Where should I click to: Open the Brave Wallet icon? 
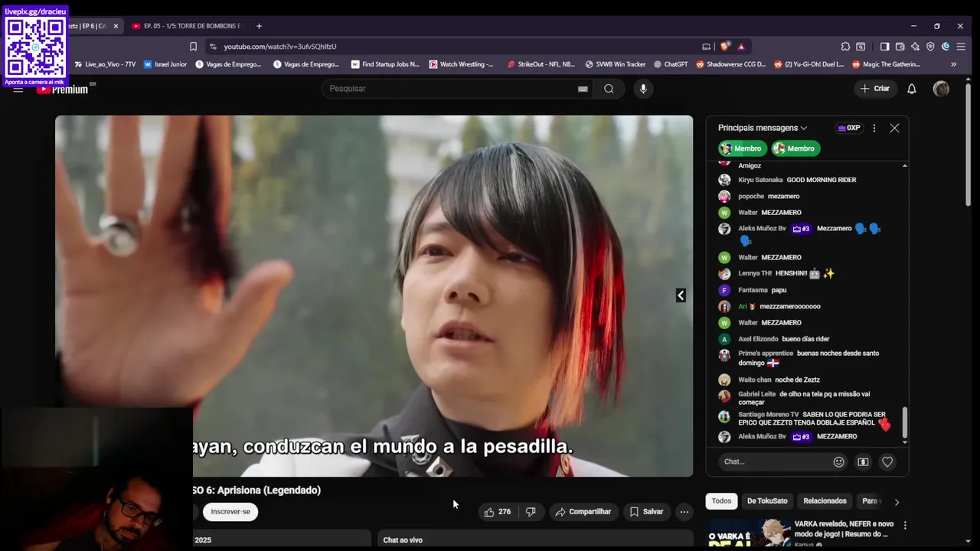[900, 46]
